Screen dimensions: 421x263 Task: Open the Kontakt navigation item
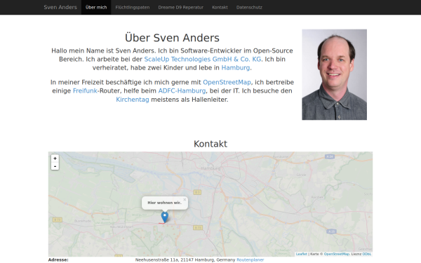(220, 7)
